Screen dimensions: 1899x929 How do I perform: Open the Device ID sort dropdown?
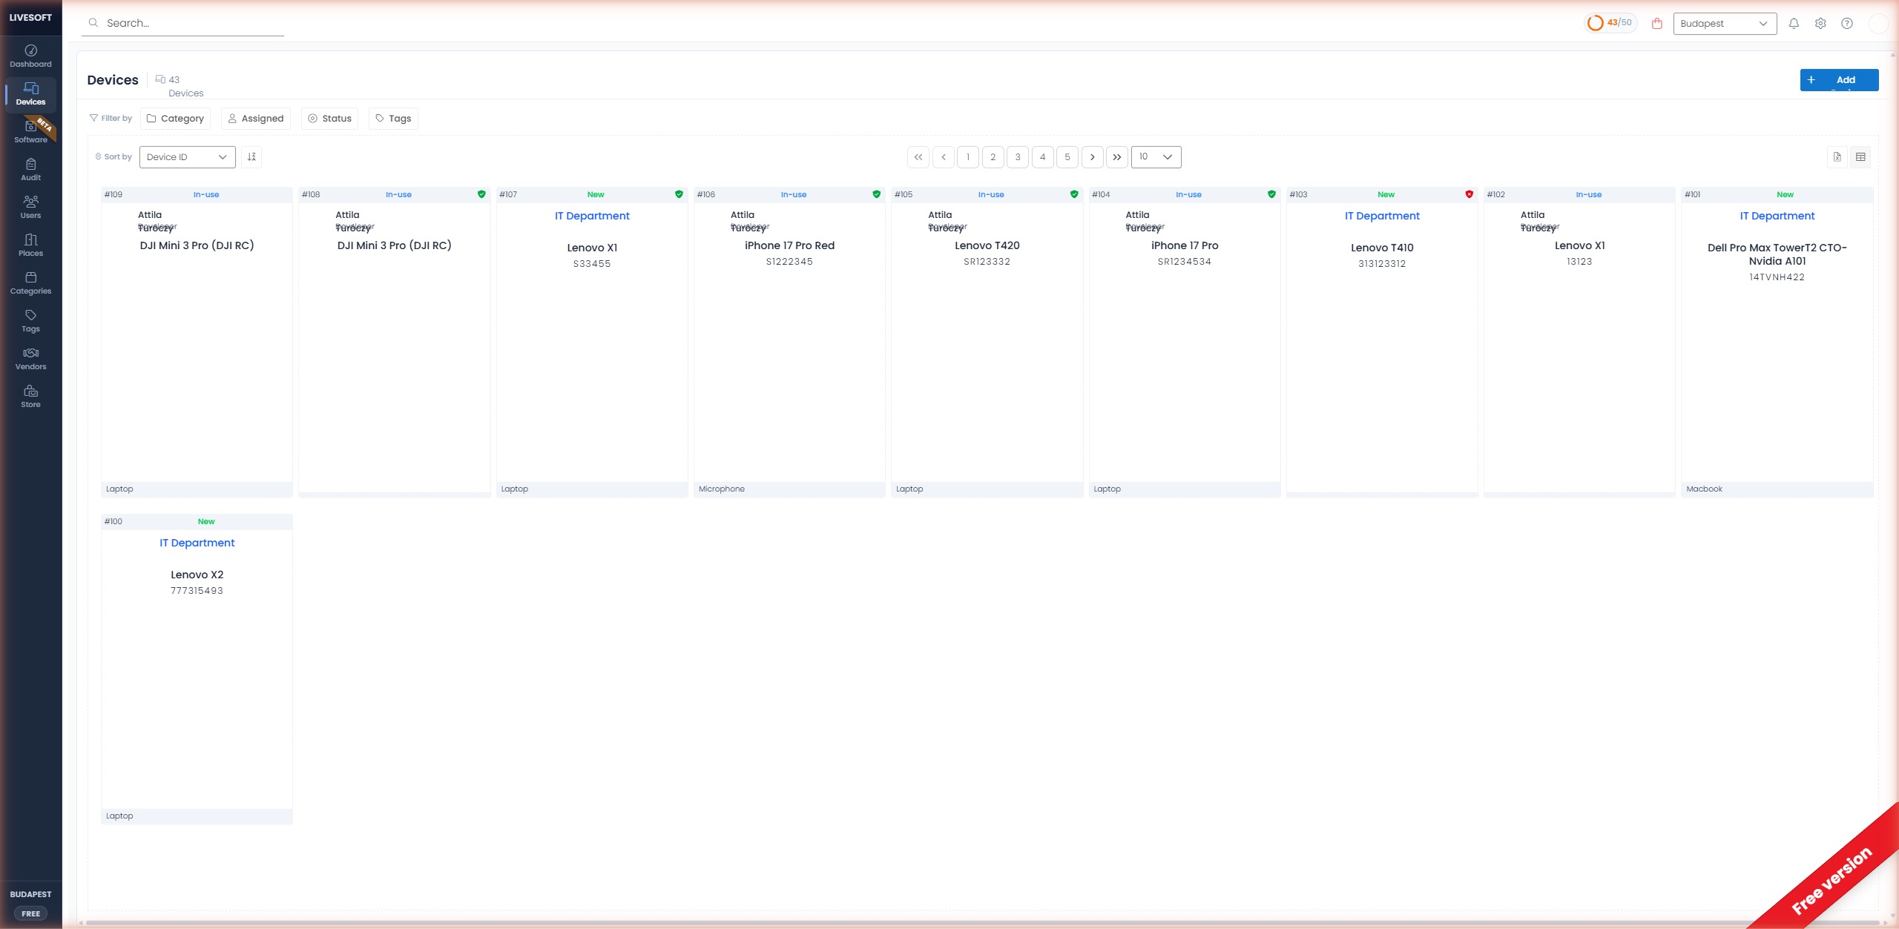(187, 156)
